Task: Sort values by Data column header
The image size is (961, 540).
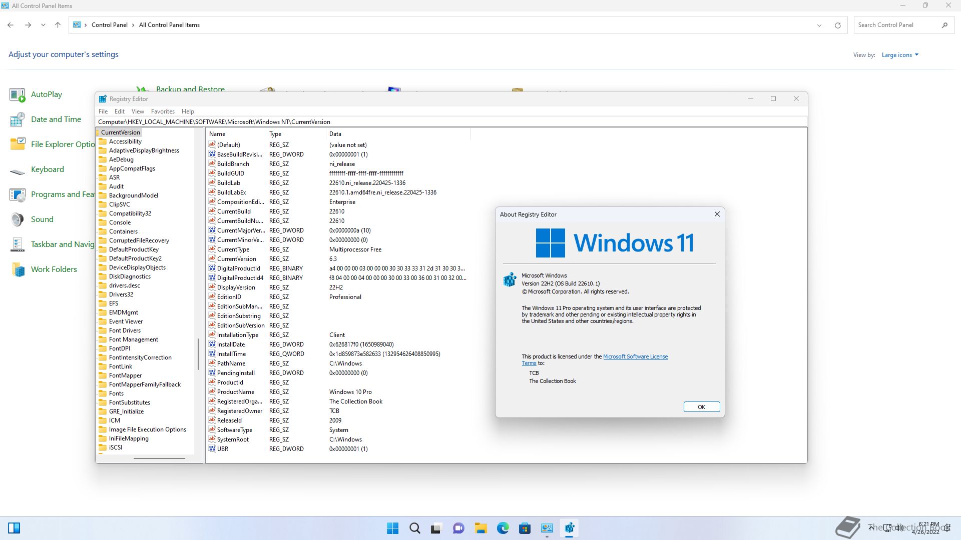Action: (398, 134)
